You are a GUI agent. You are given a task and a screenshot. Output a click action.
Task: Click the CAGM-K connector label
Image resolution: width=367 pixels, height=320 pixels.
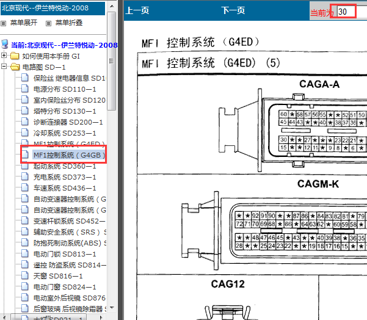[318, 184]
